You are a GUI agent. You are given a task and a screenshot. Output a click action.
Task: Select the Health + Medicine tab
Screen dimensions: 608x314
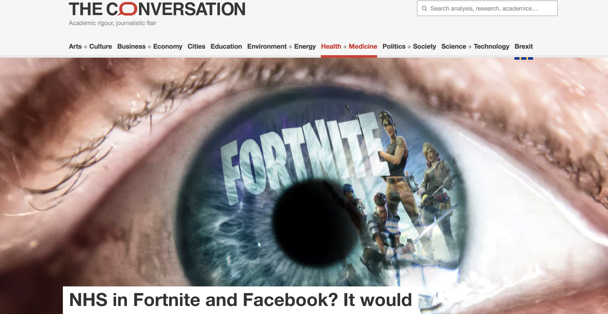coord(349,46)
